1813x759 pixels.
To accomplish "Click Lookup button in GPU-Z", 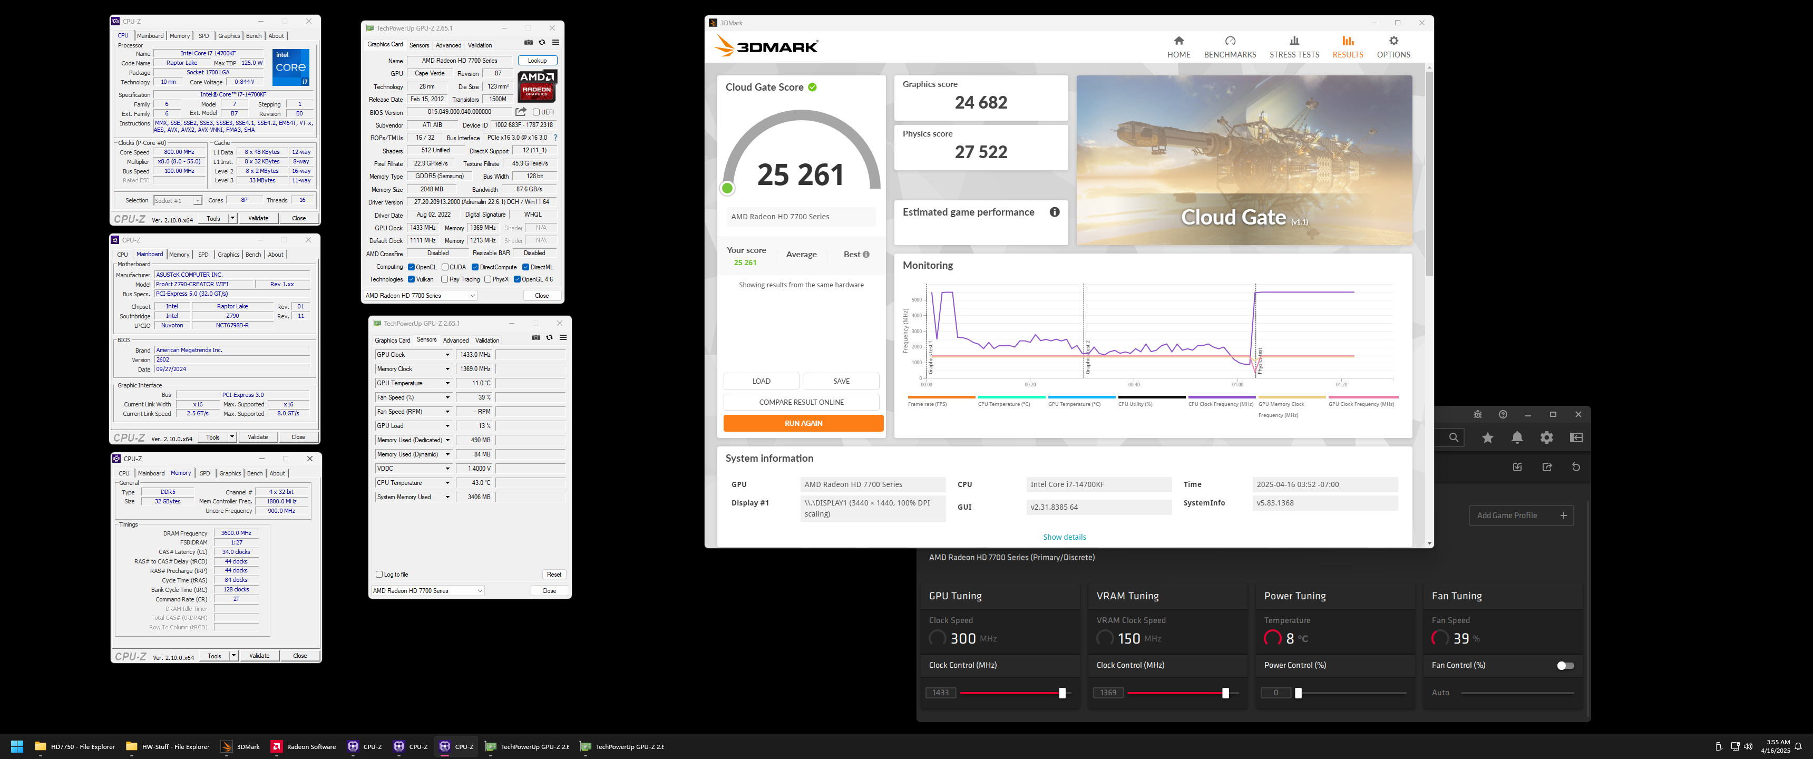I will pyautogui.click(x=537, y=61).
